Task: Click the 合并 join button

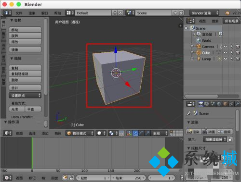Action: coord(25,88)
